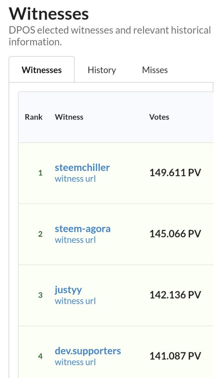
Task: Follow the witness url under steem-agora
Action: (75, 240)
